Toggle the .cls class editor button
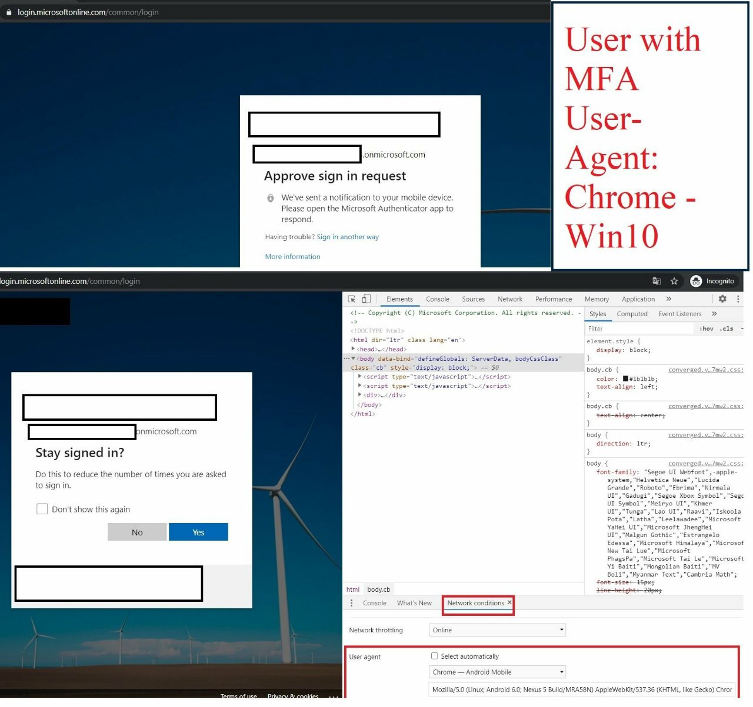The height and width of the screenshot is (707, 753). (x=727, y=329)
